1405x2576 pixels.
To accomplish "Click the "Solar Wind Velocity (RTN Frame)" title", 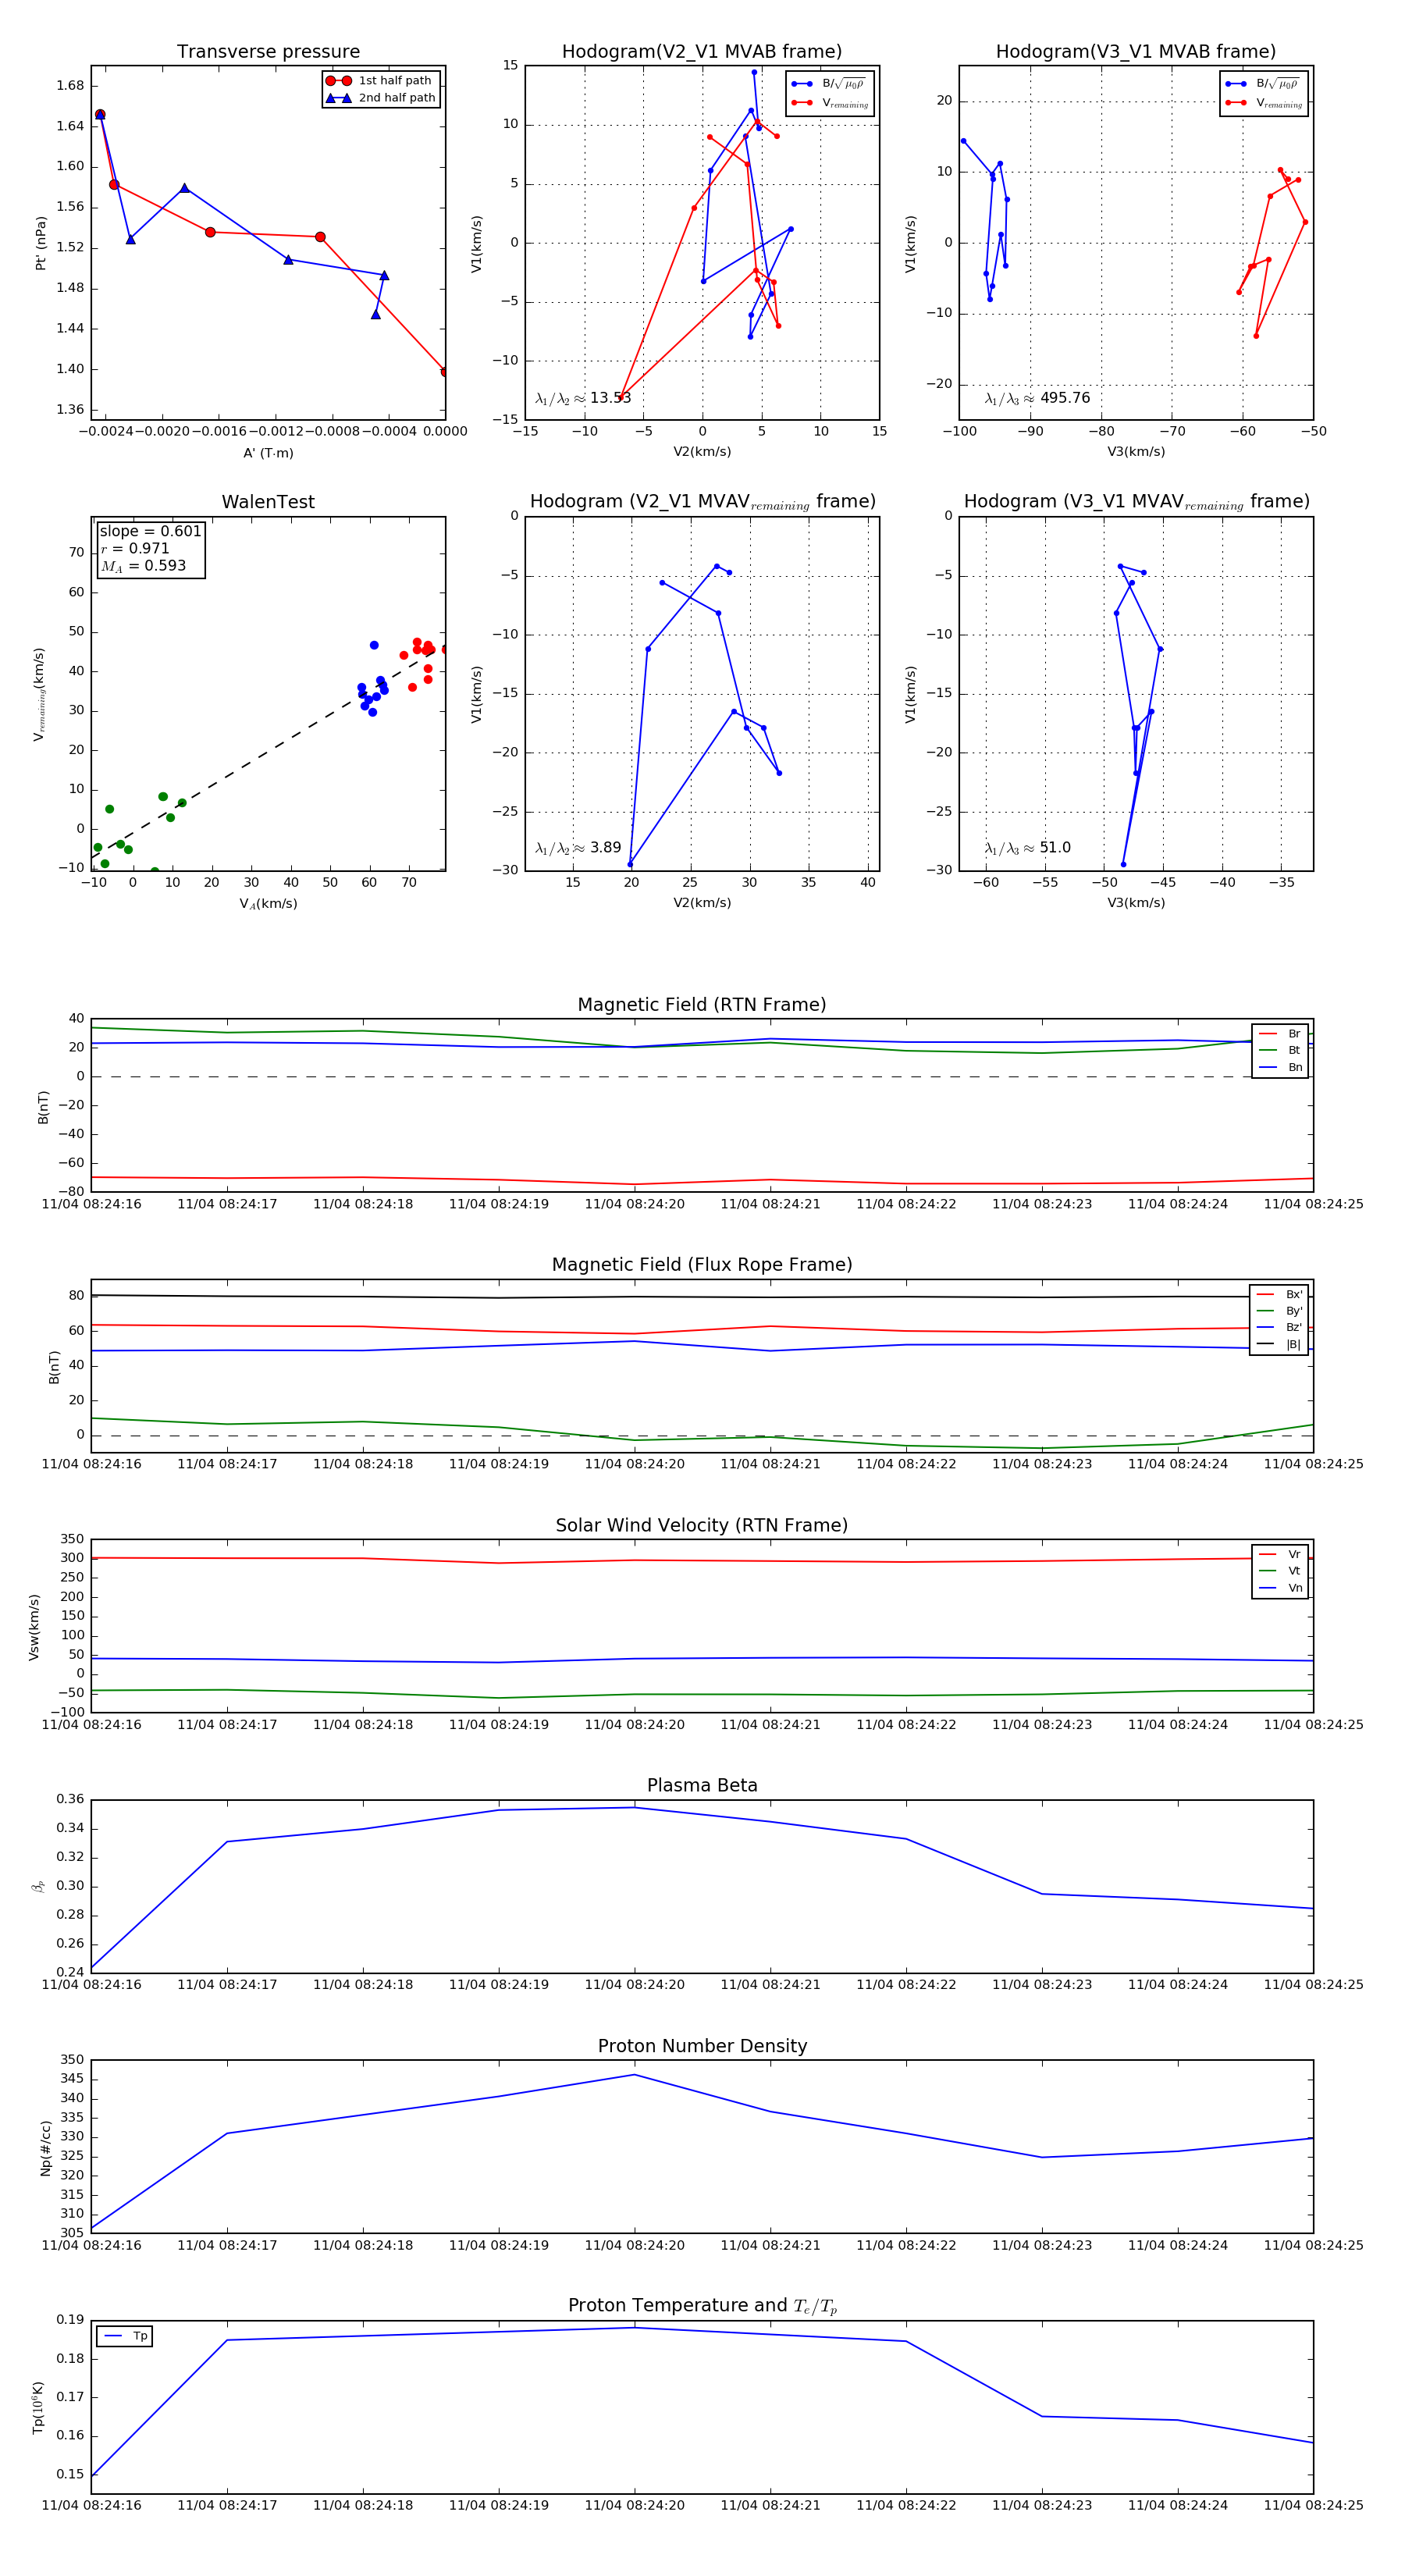I will (702, 1525).
